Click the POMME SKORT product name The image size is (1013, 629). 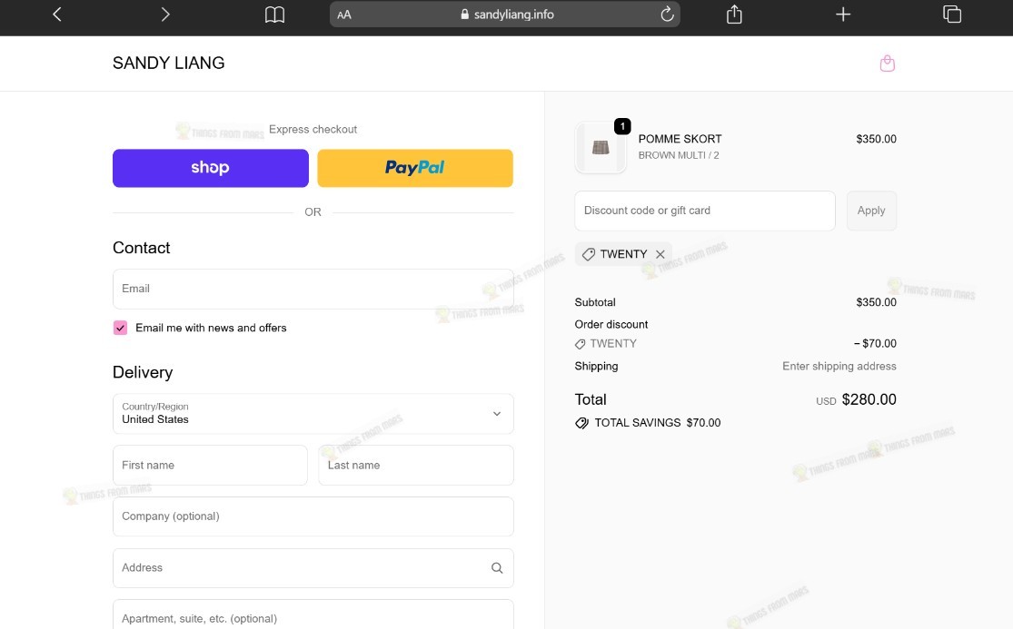click(x=680, y=139)
